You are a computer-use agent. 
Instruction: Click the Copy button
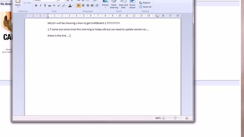pos(27,3)
